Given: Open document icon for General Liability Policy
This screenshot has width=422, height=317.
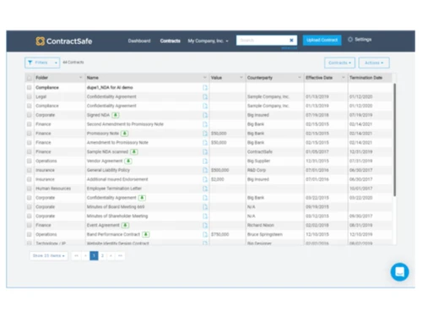Looking at the screenshot, I should click(x=205, y=170).
